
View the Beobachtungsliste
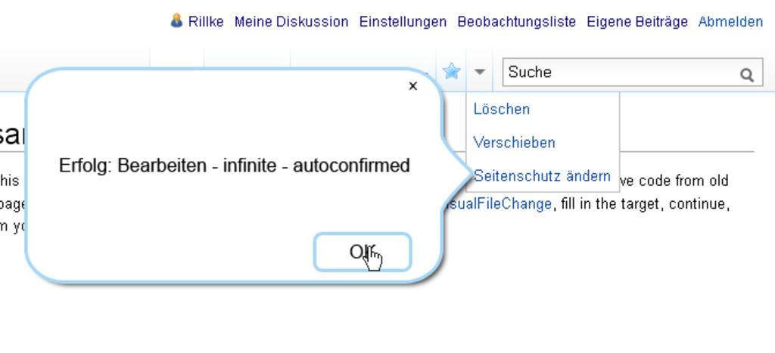tap(516, 22)
